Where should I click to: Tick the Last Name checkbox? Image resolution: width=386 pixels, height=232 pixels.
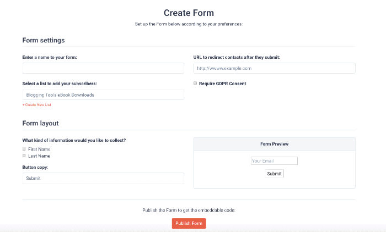pyautogui.click(x=24, y=156)
